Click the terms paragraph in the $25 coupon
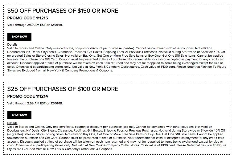 (x=117, y=138)
